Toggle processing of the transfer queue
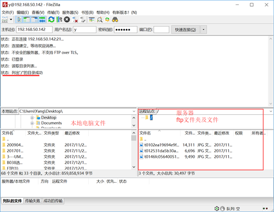Viewport: 274px width, 212px height. click(59, 19)
